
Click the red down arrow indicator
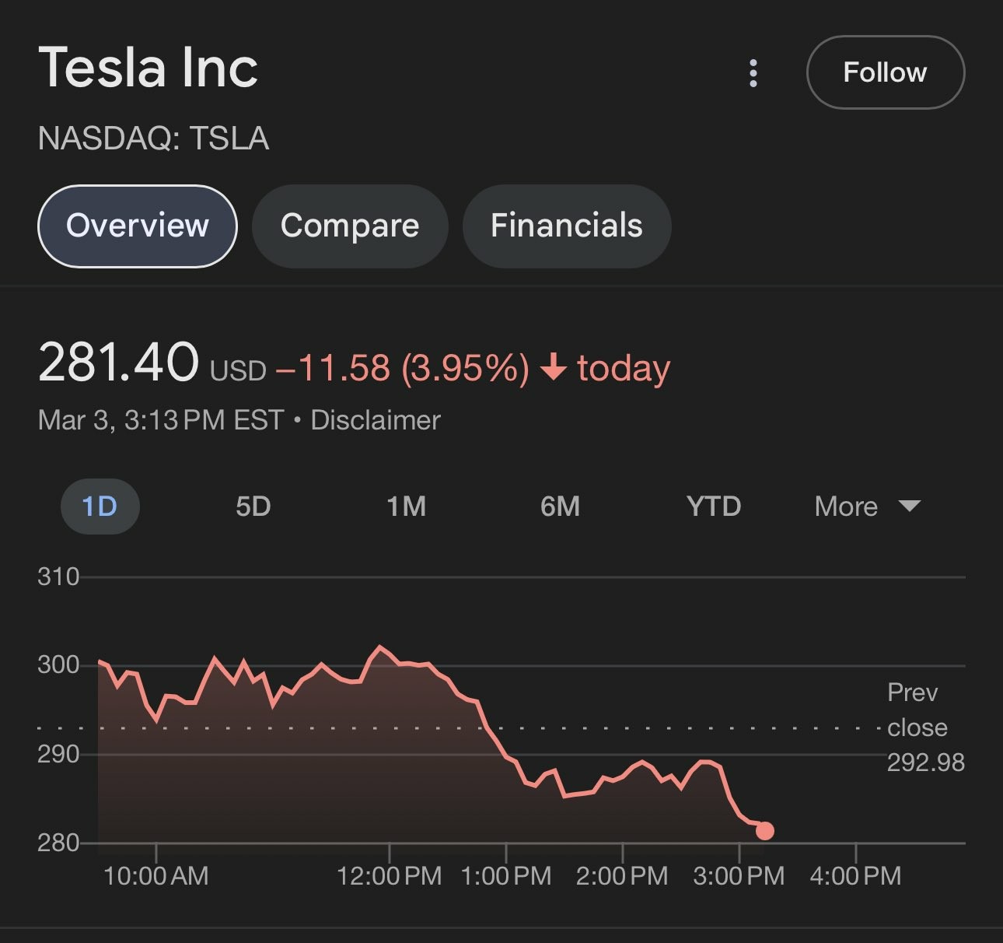tap(553, 367)
